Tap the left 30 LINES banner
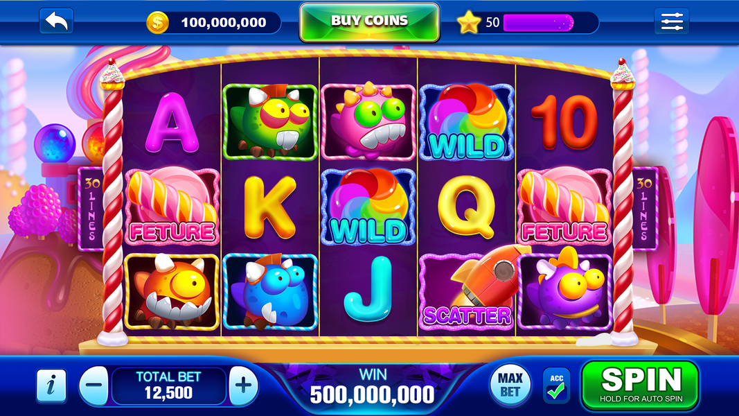 (x=91, y=209)
